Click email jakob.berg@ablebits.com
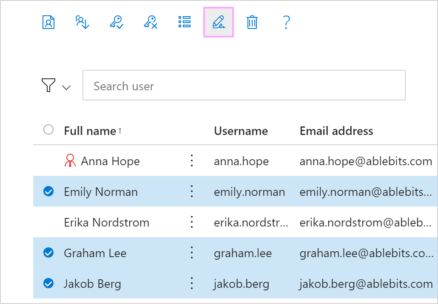 pos(366,284)
